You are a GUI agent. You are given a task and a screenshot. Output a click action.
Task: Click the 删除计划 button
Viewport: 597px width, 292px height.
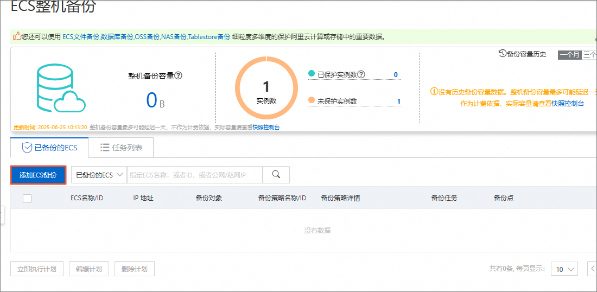[x=135, y=269]
